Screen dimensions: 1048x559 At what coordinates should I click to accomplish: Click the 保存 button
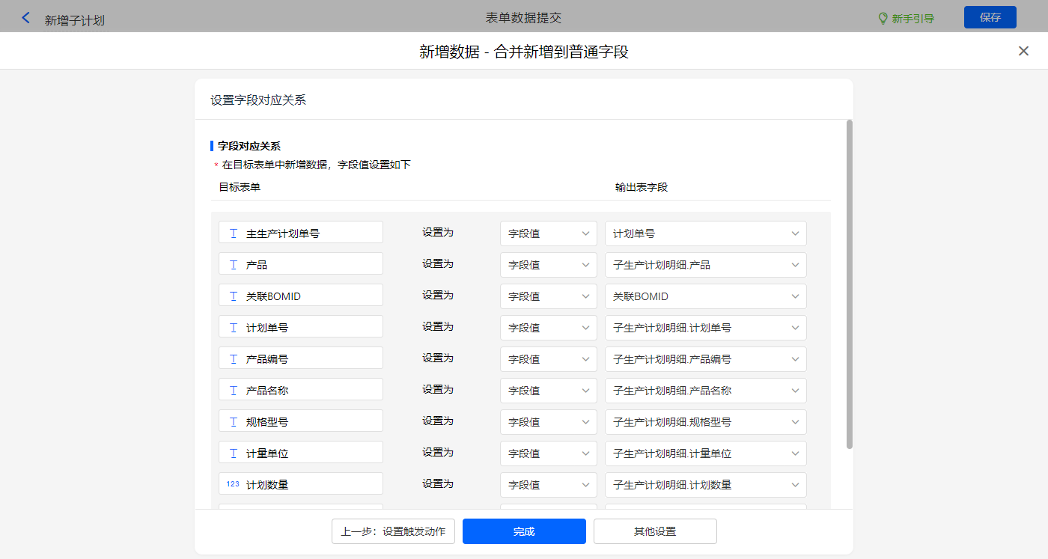[990, 17]
